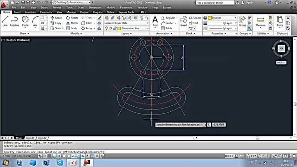Click the Copy tool in Modify panel

56,23
